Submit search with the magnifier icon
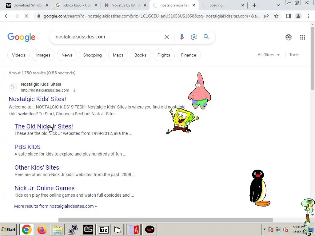Image resolution: width=315 pixels, height=236 pixels. click(206, 37)
